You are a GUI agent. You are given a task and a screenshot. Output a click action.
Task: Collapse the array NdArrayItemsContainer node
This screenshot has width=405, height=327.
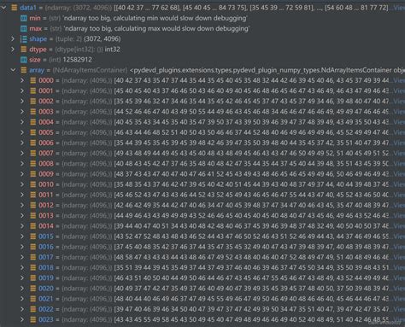tap(13, 70)
